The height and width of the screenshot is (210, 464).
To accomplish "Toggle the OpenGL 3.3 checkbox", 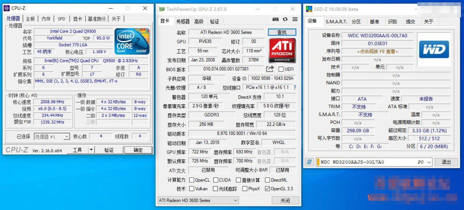I will pyautogui.click(x=267, y=189).
